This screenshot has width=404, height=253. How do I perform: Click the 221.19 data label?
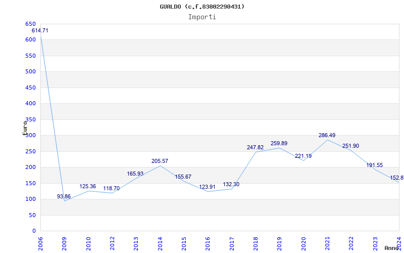click(x=304, y=156)
